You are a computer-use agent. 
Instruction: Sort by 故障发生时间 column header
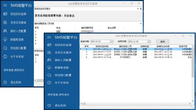pos(163,46)
